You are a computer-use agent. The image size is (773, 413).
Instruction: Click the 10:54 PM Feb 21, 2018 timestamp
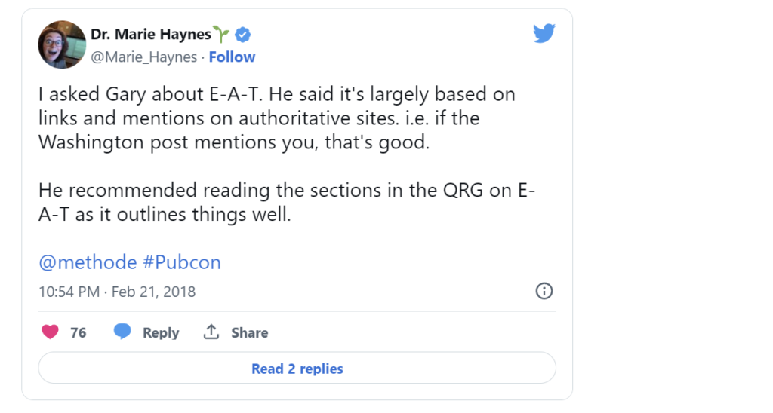click(117, 292)
